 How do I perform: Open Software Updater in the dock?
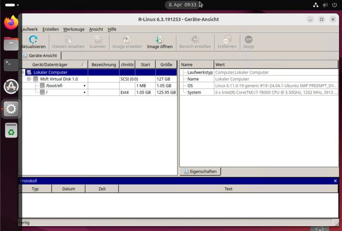(11, 87)
